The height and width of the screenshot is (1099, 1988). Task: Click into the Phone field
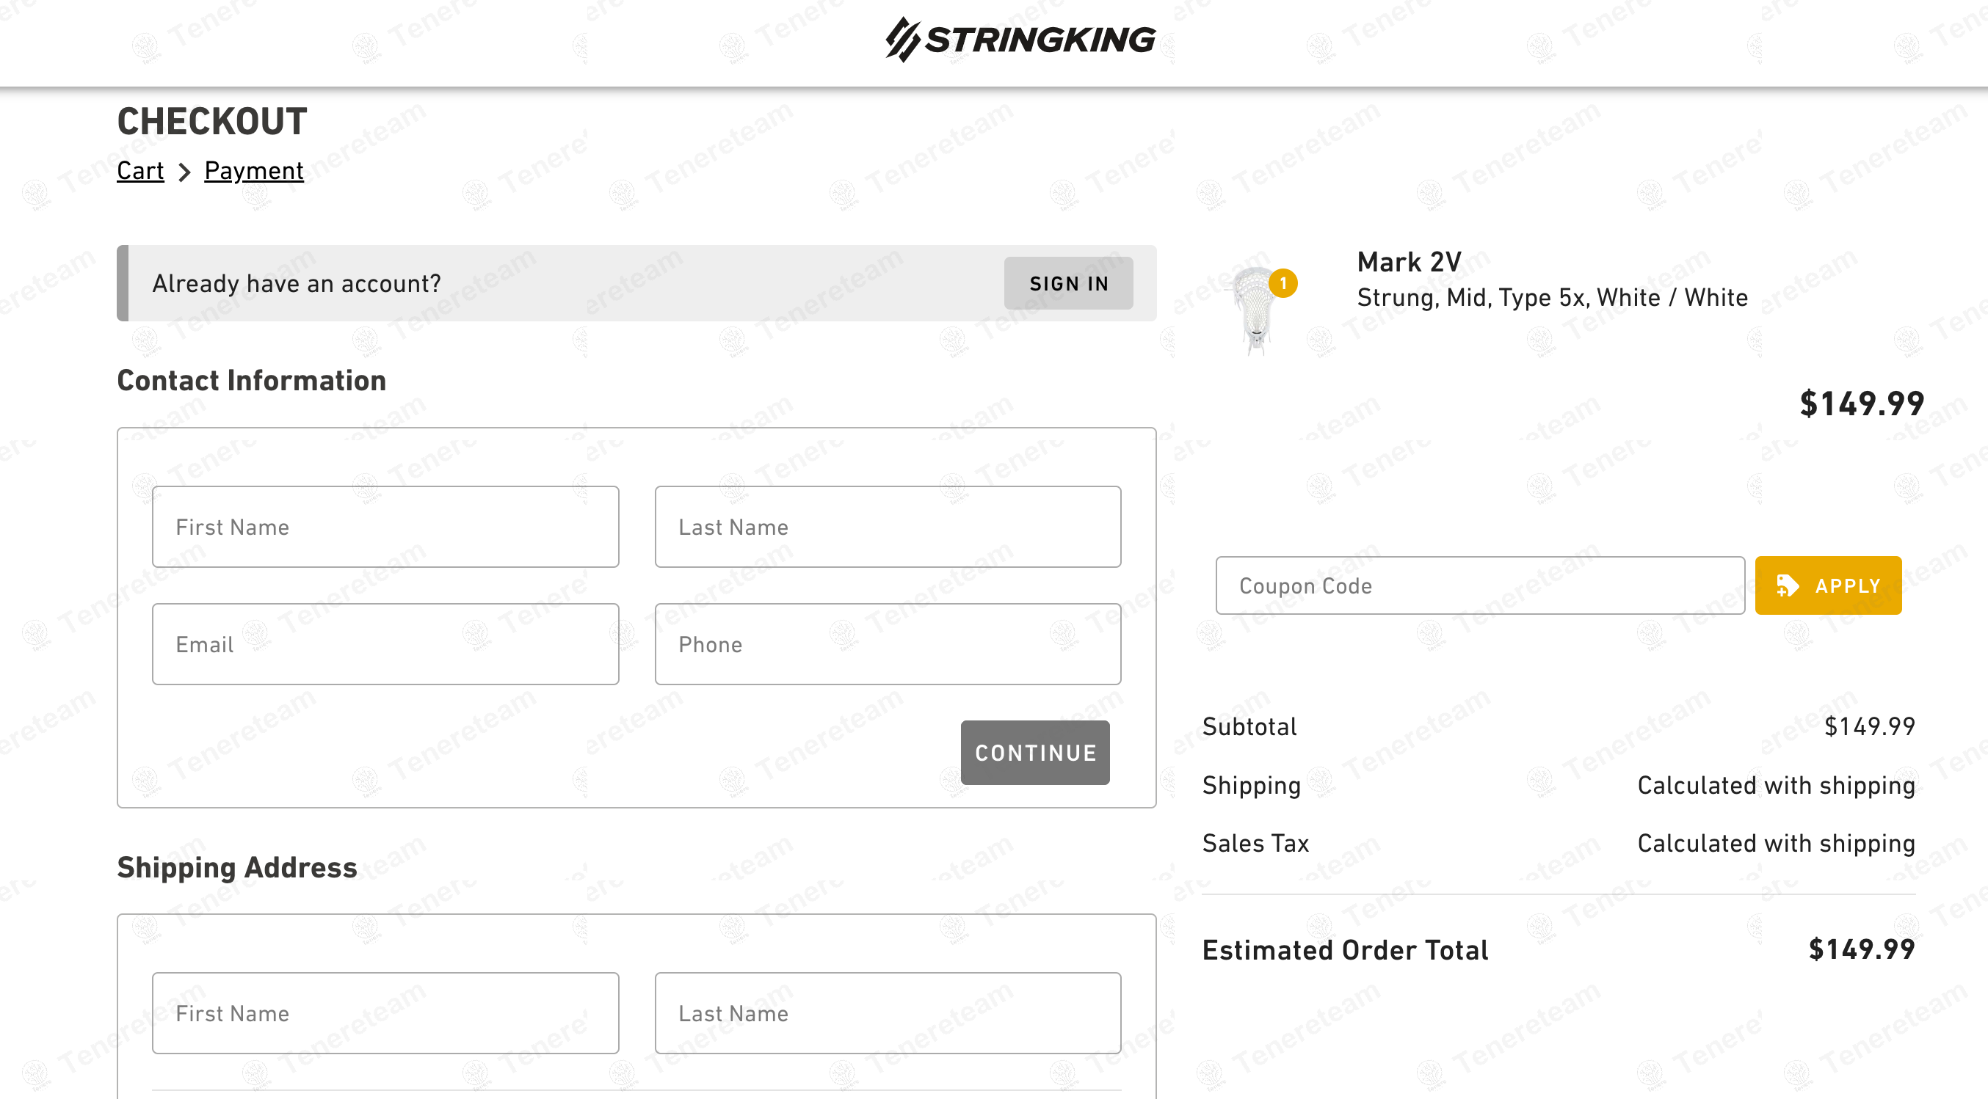pyautogui.click(x=888, y=644)
